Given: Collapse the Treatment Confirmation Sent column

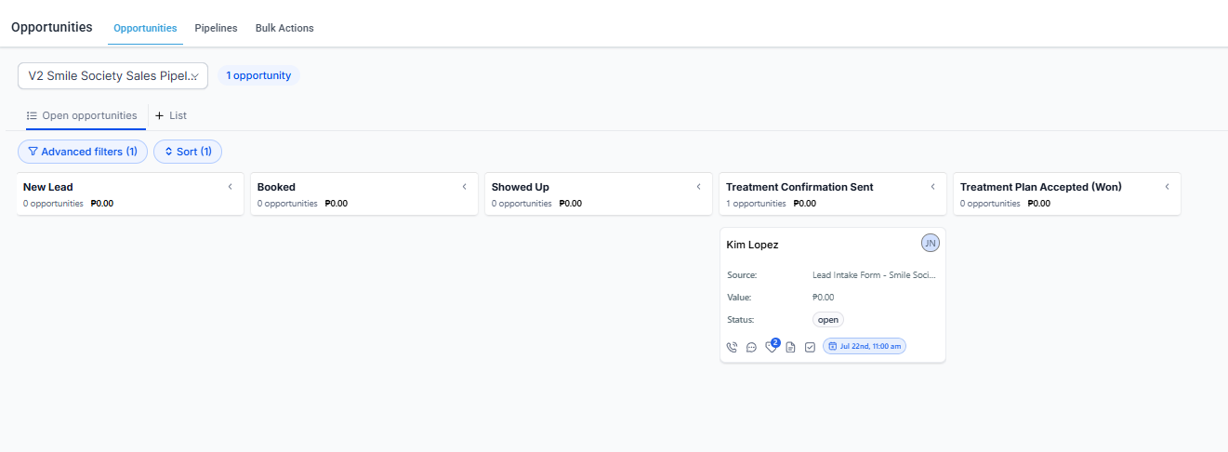Looking at the screenshot, I should [x=932, y=187].
